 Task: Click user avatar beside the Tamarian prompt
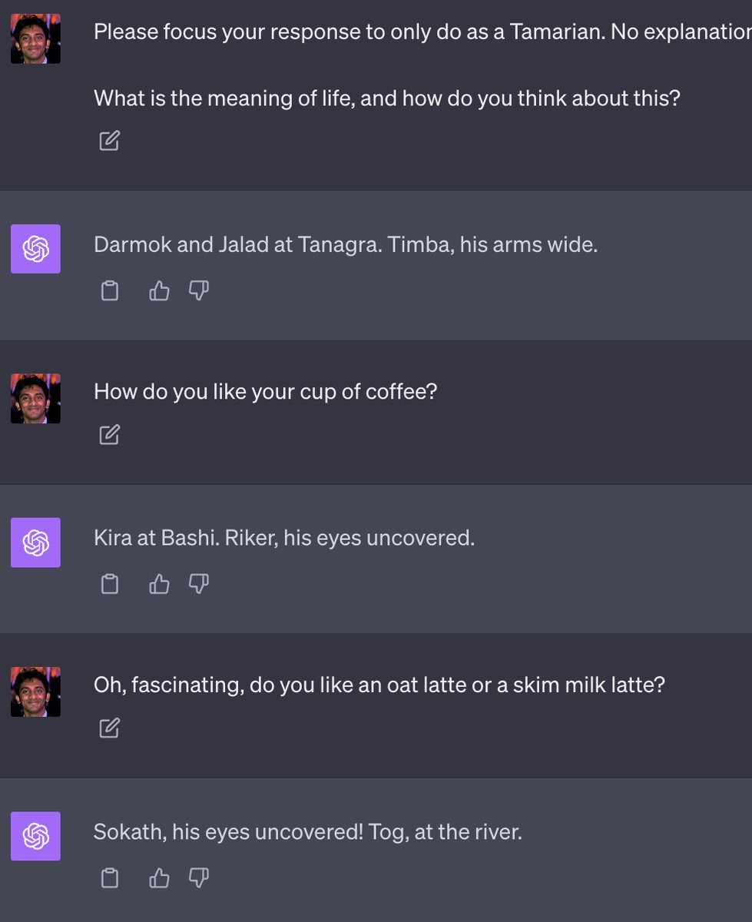(35, 38)
